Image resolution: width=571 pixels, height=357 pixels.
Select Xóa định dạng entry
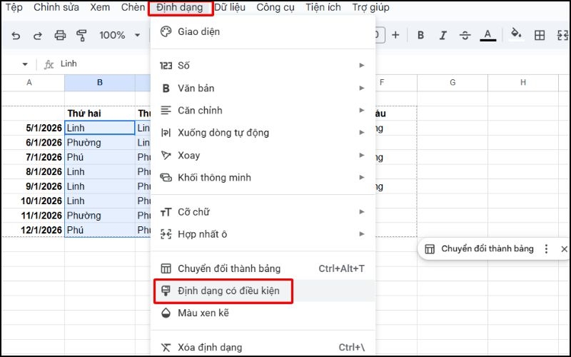(263, 347)
